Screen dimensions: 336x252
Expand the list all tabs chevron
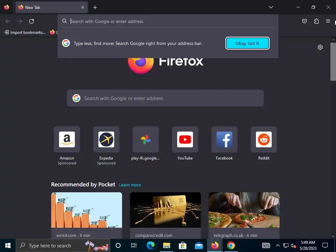pyautogui.click(x=271, y=7)
